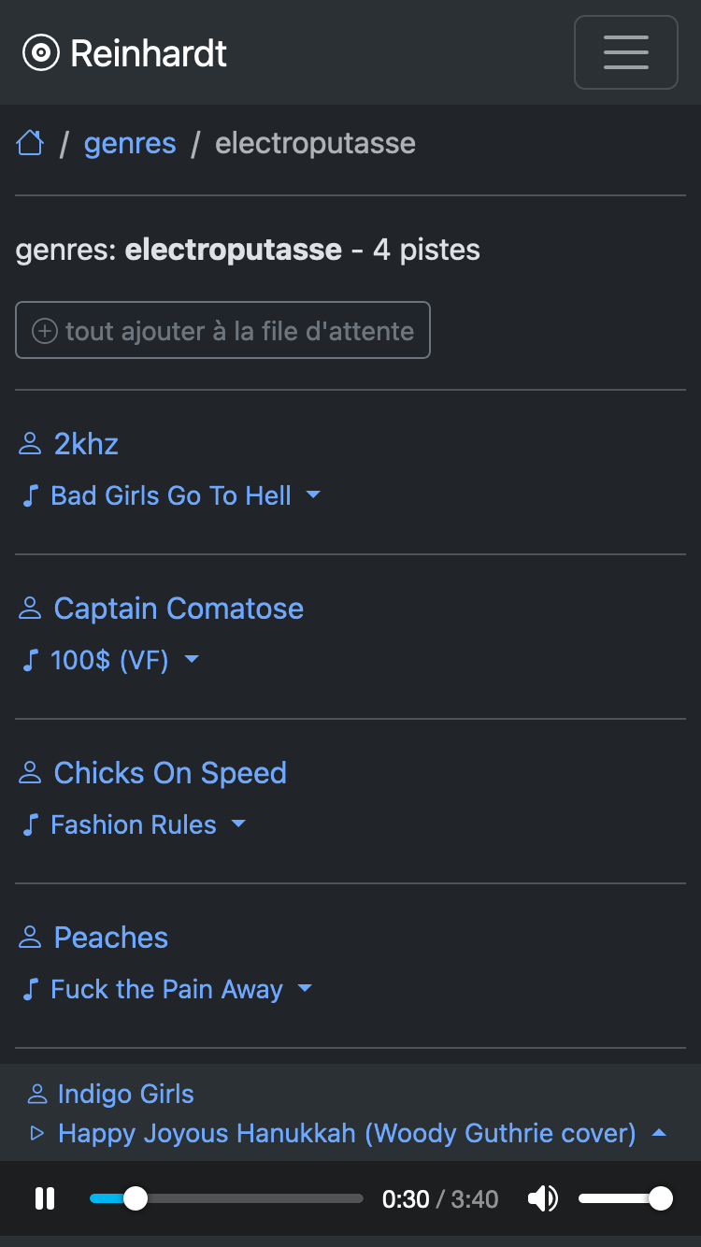Image resolution: width=701 pixels, height=1247 pixels.
Task: Click the person icon beside Peaches
Action: pos(31,938)
